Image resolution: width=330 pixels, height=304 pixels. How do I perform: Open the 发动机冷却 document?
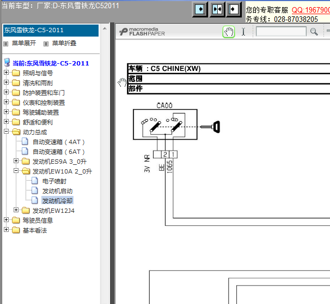pyautogui.click(x=58, y=201)
